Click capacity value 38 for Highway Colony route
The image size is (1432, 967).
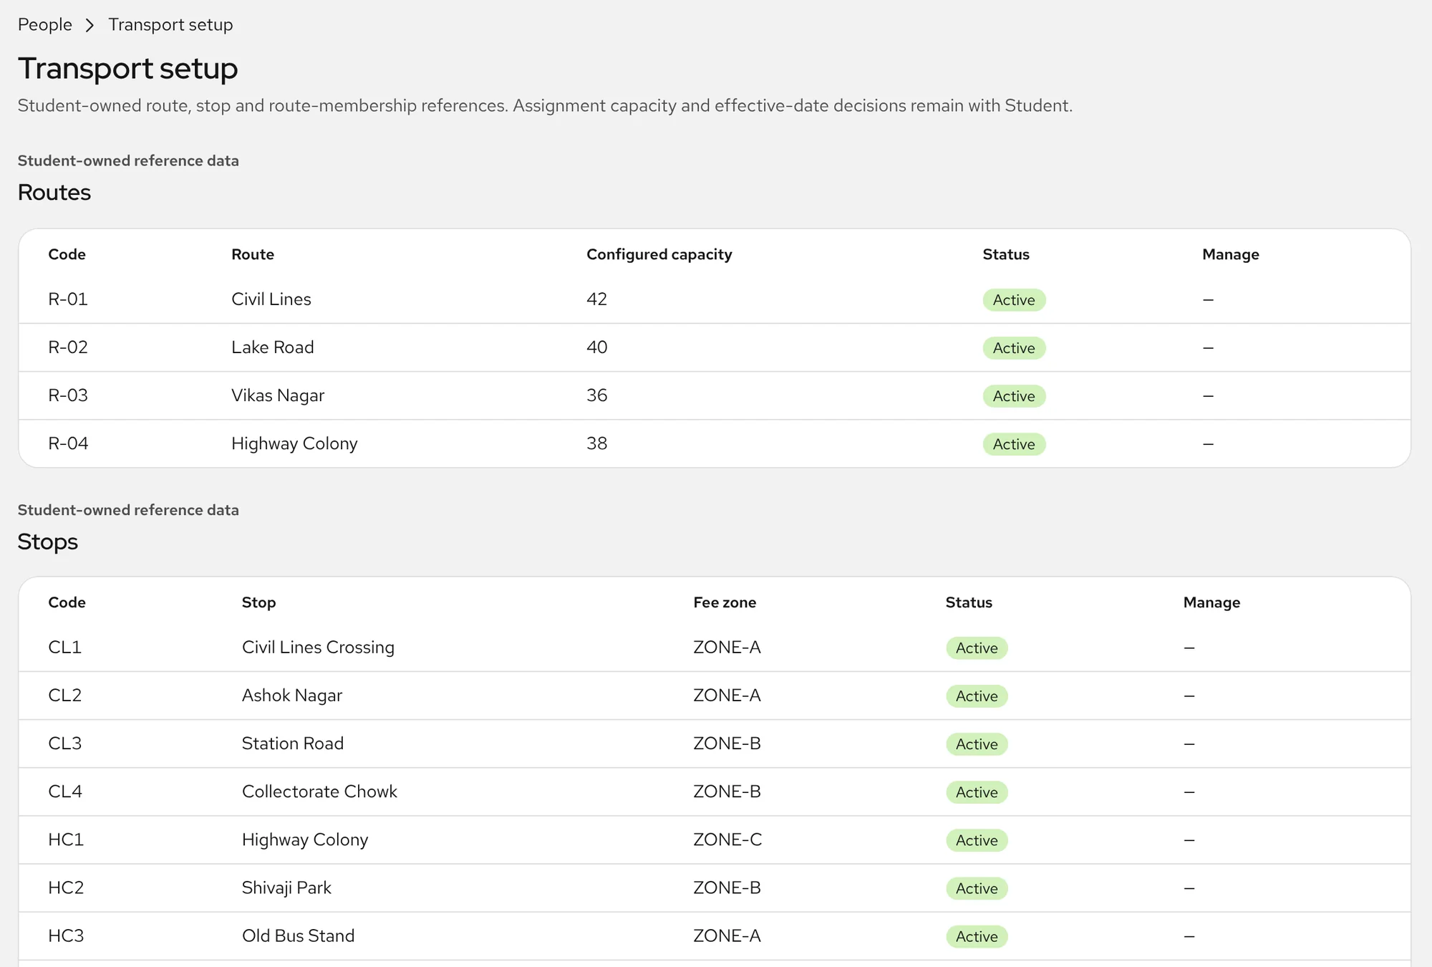[596, 443]
